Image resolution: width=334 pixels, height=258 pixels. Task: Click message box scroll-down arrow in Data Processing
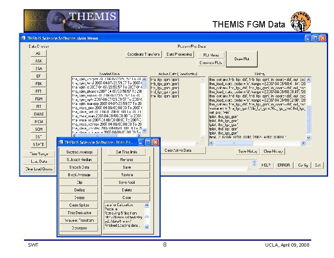click(x=147, y=227)
